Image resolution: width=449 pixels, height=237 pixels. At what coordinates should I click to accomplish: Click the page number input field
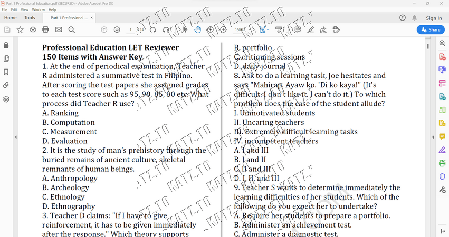[x=130, y=29]
